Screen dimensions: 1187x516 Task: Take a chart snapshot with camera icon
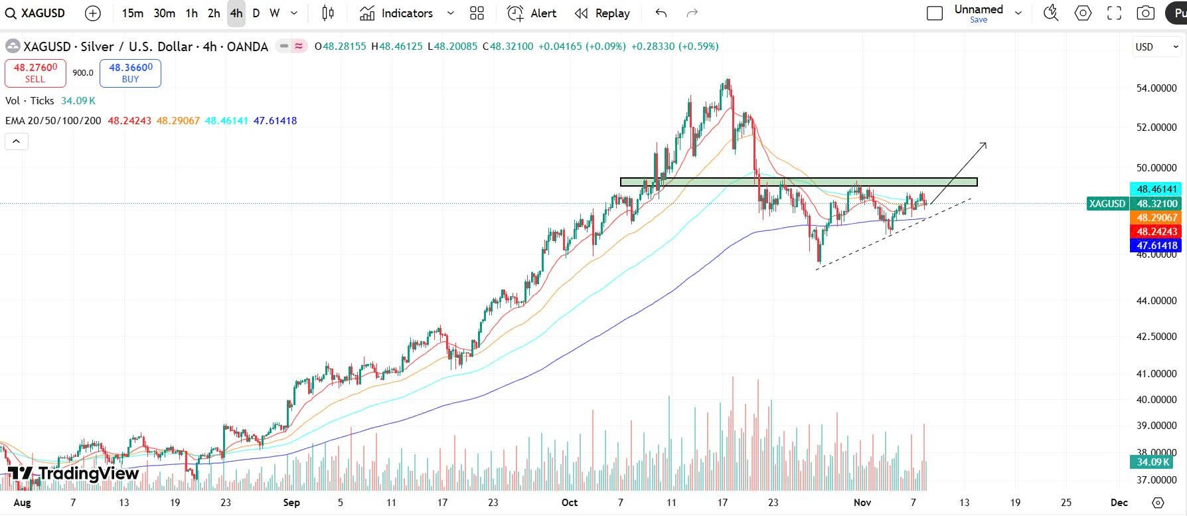coord(1145,13)
